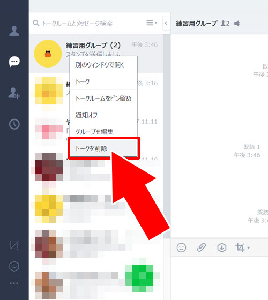Open the Friends list sidebar icon
This screenshot has width=268, height=300.
point(14,31)
